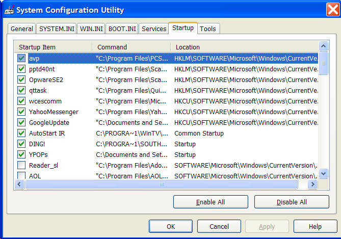
Task: Click the vertical scrollbar up arrow
Action: pos(323,46)
